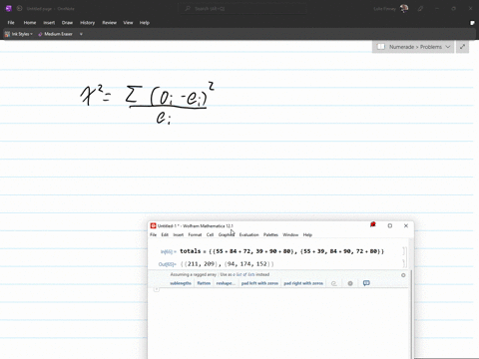Open the Format menu in Mathematica
Screen dimensions: 479x359
[x=195, y=234]
